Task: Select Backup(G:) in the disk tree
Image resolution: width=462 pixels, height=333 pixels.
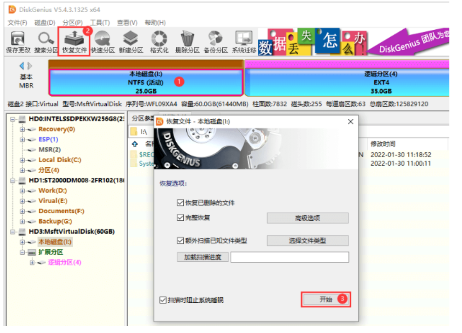Action: coord(55,221)
